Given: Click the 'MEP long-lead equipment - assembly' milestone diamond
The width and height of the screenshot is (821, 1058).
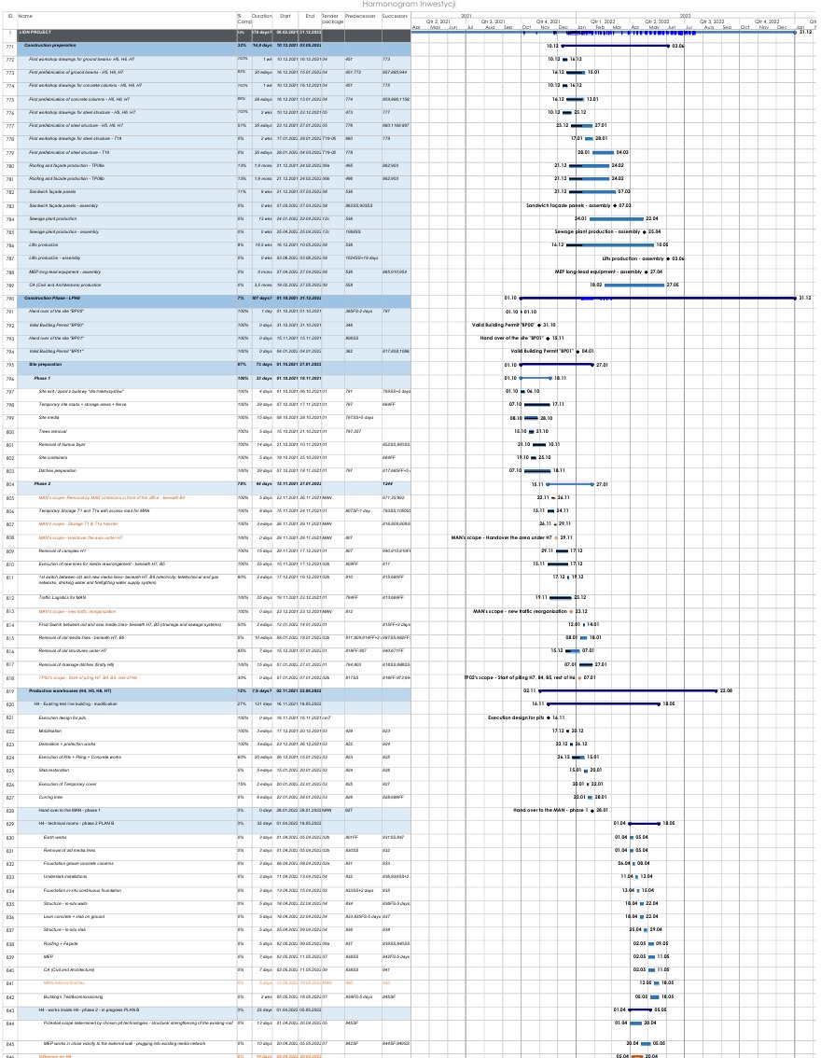Looking at the screenshot, I should pos(646,271).
